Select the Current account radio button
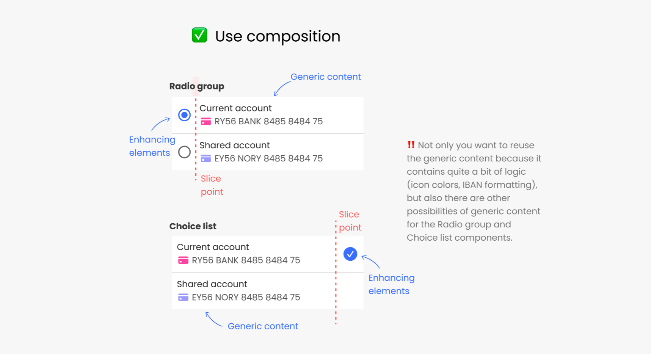Image resolution: width=651 pixels, height=354 pixels. [x=184, y=115]
